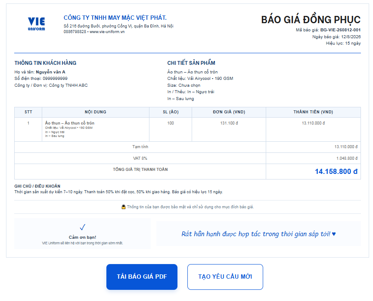Download quote with TẢI BÁO GIÁ PDF

pyautogui.click(x=142, y=277)
